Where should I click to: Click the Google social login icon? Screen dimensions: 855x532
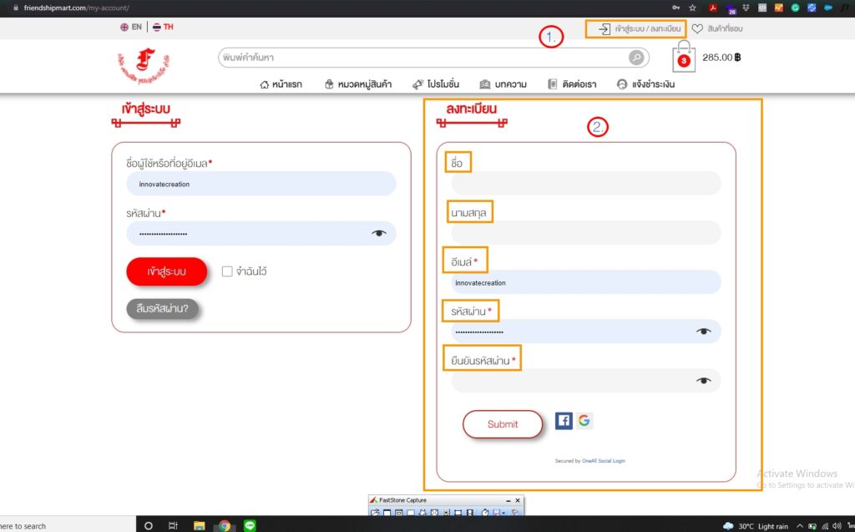(584, 421)
